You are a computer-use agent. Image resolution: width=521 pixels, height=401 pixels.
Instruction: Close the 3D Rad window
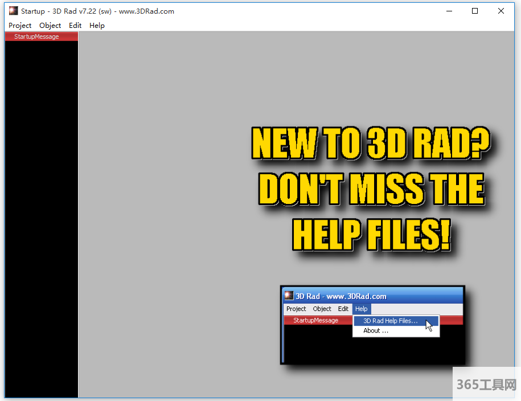(501, 11)
